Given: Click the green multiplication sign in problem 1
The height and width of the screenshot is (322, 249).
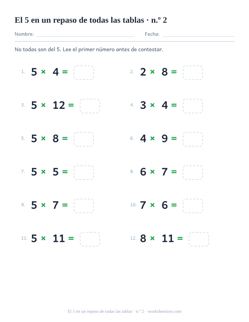Looking at the screenshot, I should pyautogui.click(x=44, y=72).
